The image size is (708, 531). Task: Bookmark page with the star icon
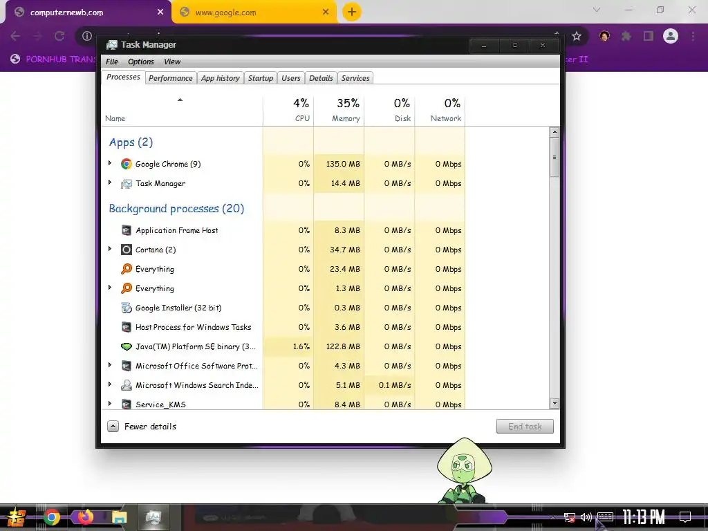(x=576, y=36)
